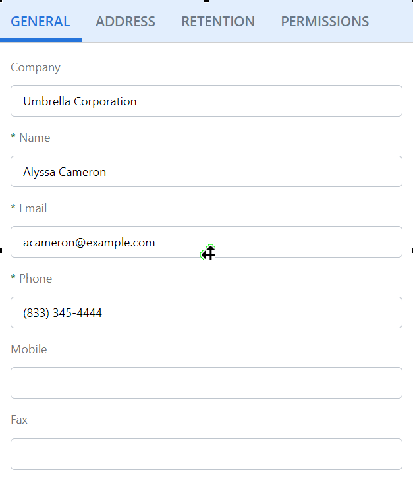
Task: Open the RETENTION tab
Action: coord(218,22)
